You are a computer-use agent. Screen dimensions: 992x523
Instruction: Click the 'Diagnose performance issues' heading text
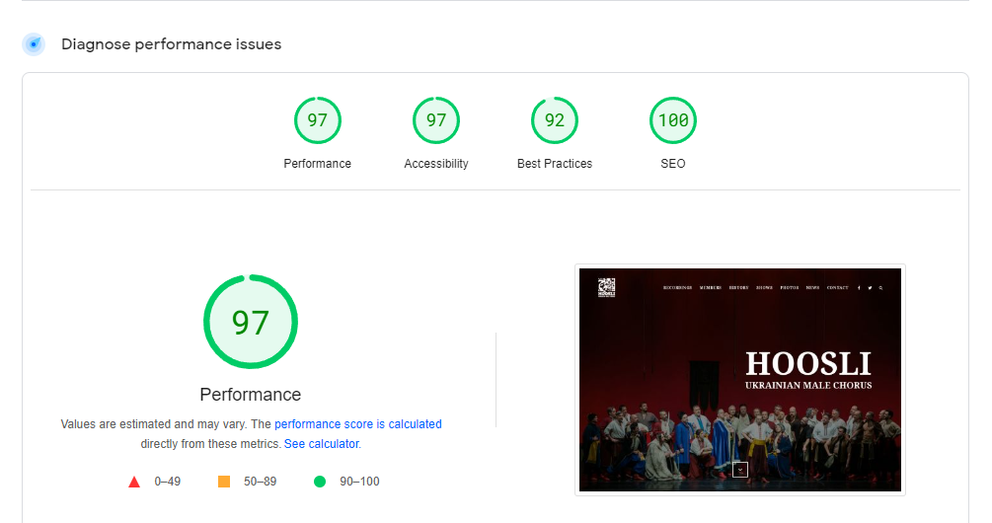tap(171, 44)
